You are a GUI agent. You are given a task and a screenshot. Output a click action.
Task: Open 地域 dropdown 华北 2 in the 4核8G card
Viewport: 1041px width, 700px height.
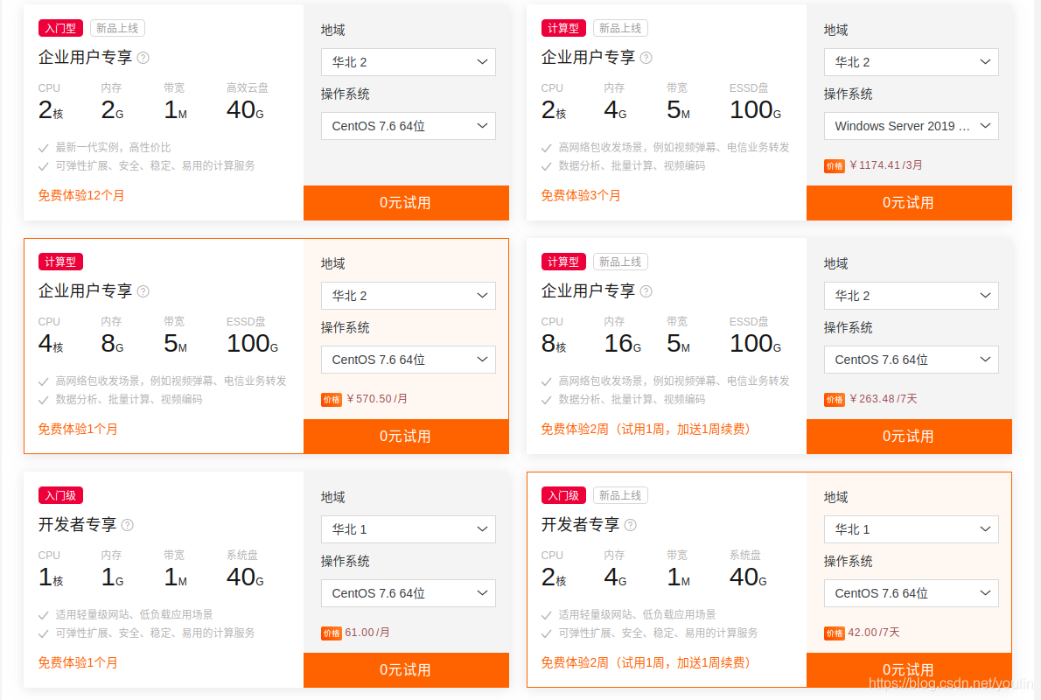point(409,296)
